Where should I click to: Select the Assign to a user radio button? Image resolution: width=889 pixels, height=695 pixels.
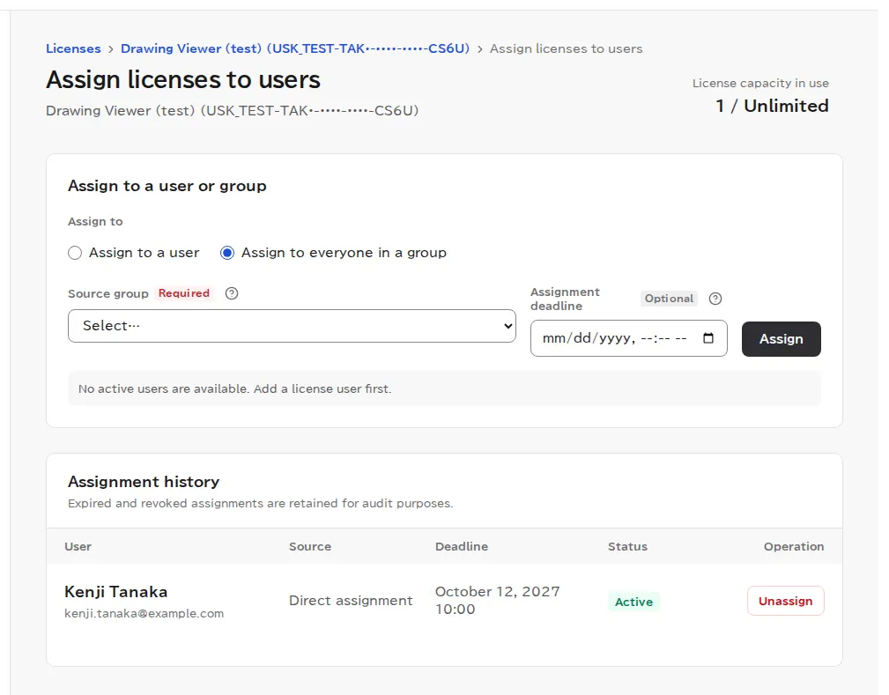pos(75,253)
